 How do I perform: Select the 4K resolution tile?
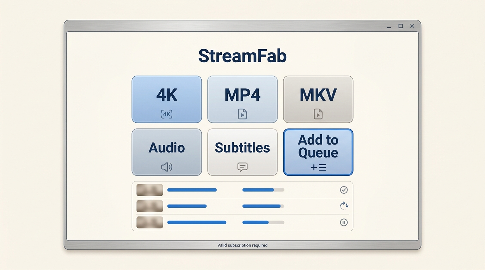[x=167, y=99]
